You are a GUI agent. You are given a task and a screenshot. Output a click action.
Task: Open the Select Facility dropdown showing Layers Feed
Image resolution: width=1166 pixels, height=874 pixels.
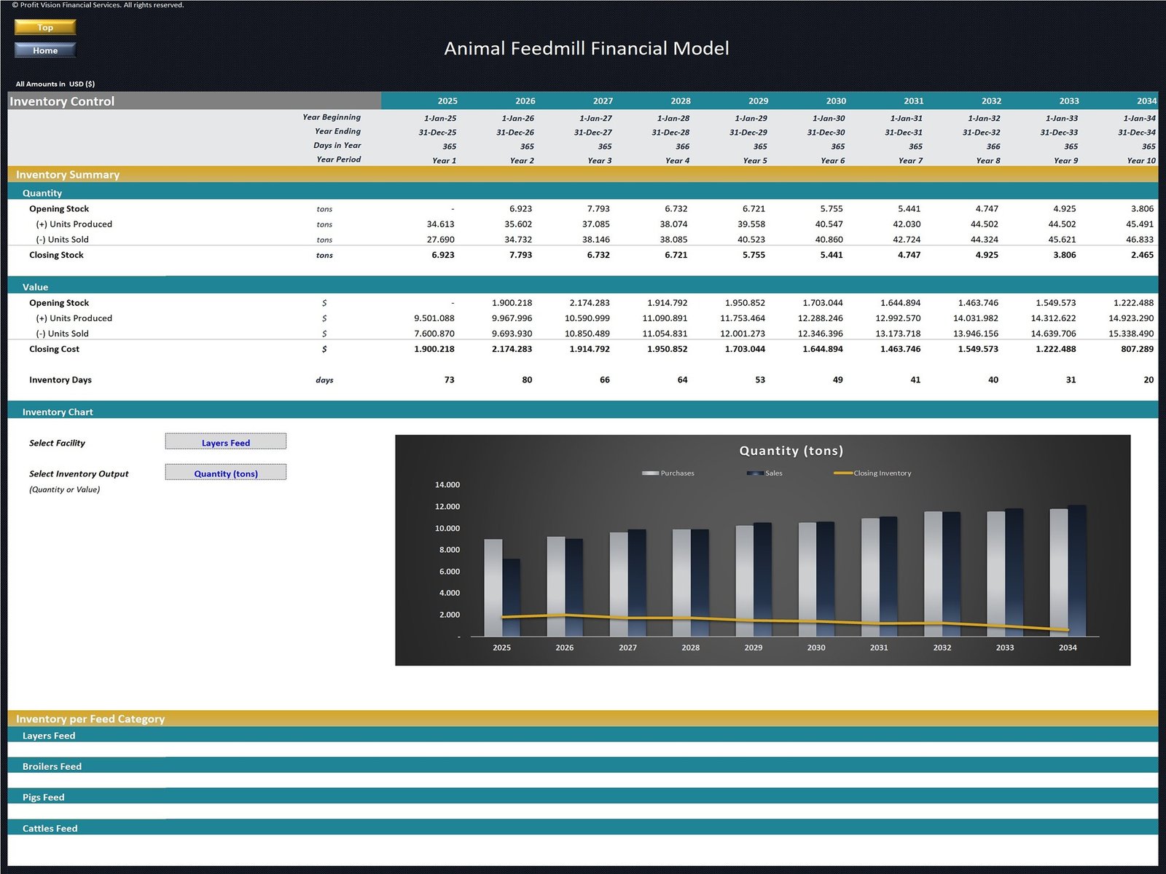click(x=225, y=441)
